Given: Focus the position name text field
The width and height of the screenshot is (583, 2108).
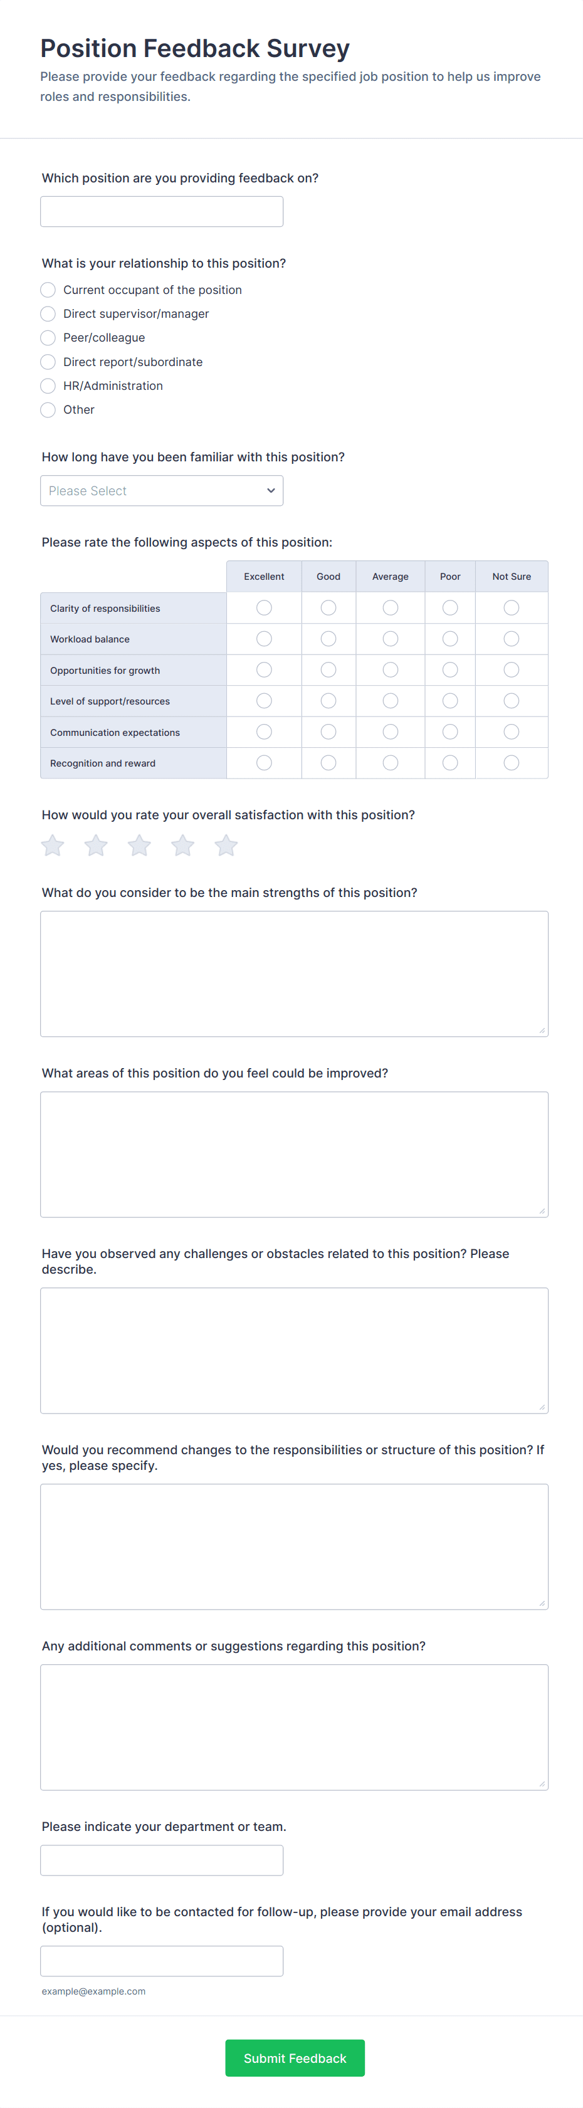Looking at the screenshot, I should tap(161, 211).
